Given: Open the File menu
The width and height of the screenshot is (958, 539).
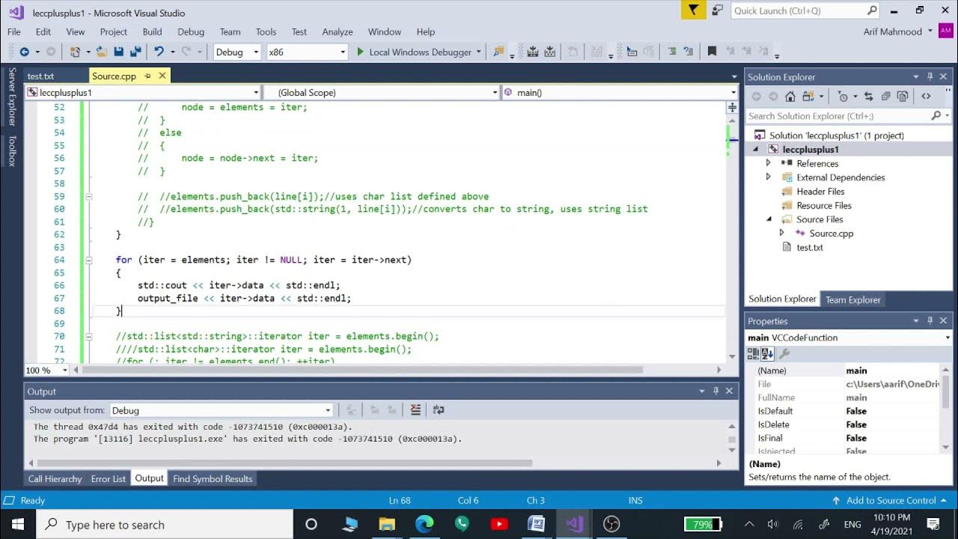Looking at the screenshot, I should point(14,31).
